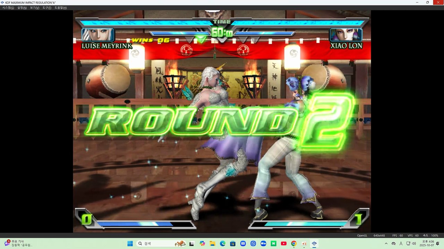Click the 속도 : 100% speed status
The width and height of the screenshot is (444, 249).
[x=430, y=236]
